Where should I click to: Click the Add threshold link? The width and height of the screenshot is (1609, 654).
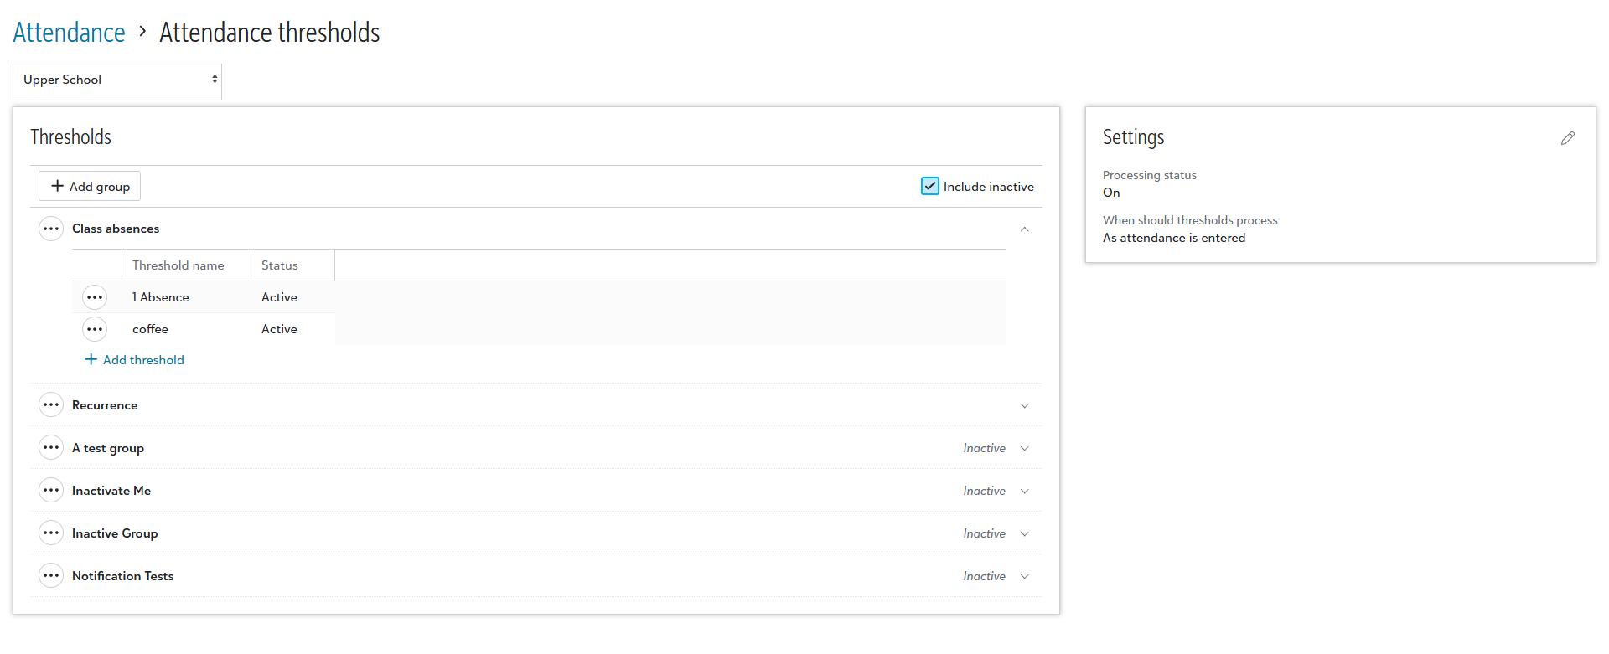coord(134,360)
